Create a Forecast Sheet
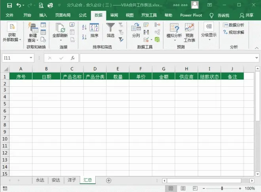Screen dimensions: 261x192 coord(189,33)
